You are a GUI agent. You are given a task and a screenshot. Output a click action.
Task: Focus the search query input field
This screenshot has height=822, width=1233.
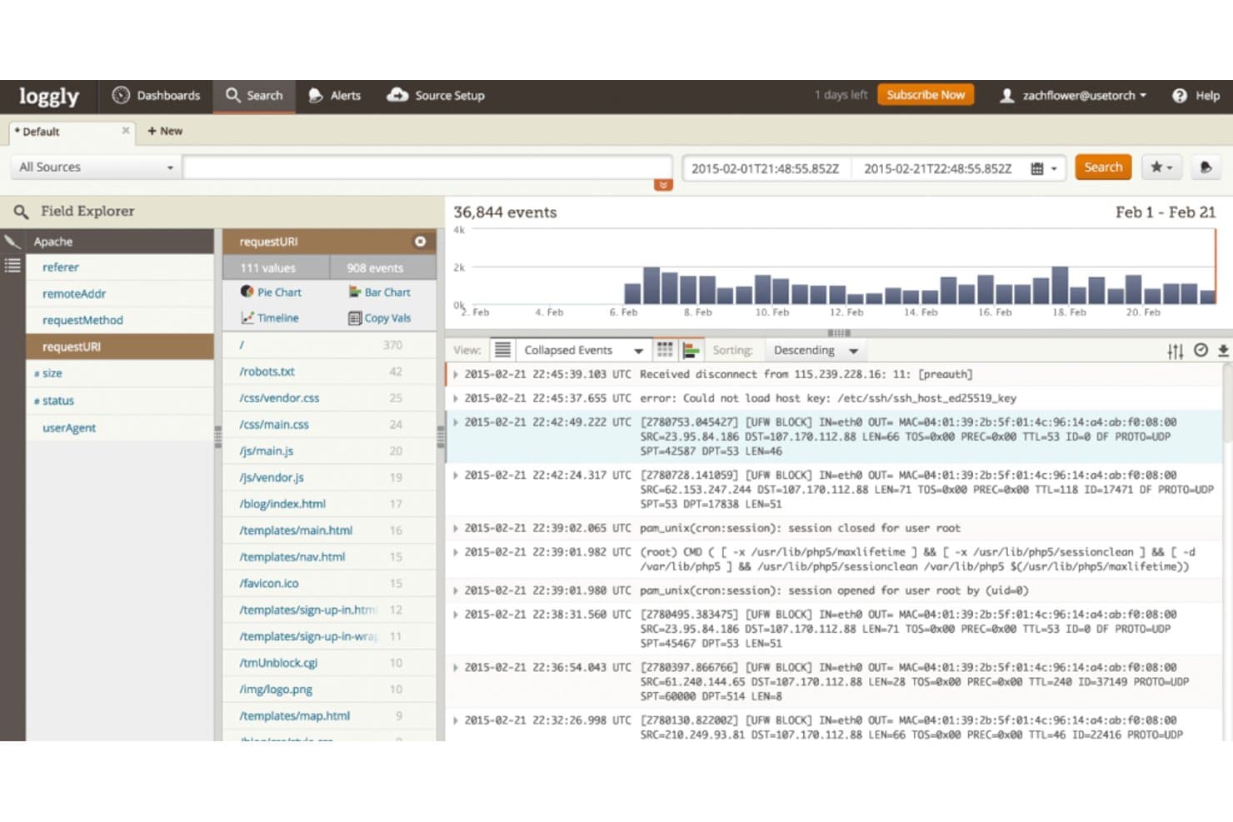(x=427, y=167)
